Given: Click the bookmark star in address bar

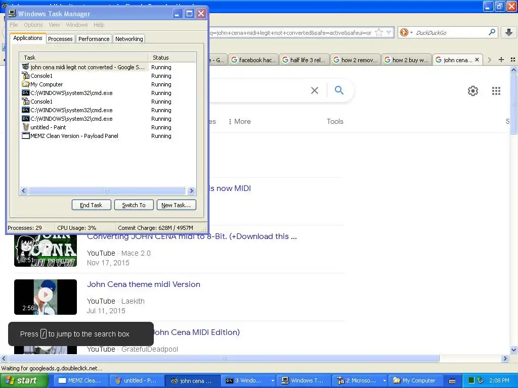Looking at the screenshot, I should (379, 33).
